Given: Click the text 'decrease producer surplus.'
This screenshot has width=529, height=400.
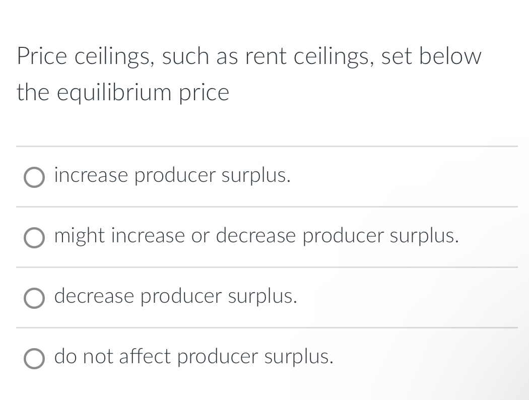Looking at the screenshot, I should (x=175, y=297).
